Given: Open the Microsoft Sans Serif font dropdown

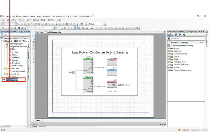Looking at the screenshot, I should tap(53, 28).
